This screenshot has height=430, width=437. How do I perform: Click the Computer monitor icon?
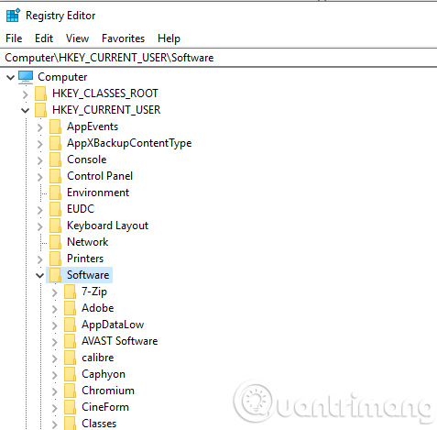pos(26,77)
